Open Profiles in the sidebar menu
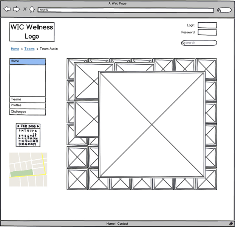 pyautogui.click(x=28, y=106)
